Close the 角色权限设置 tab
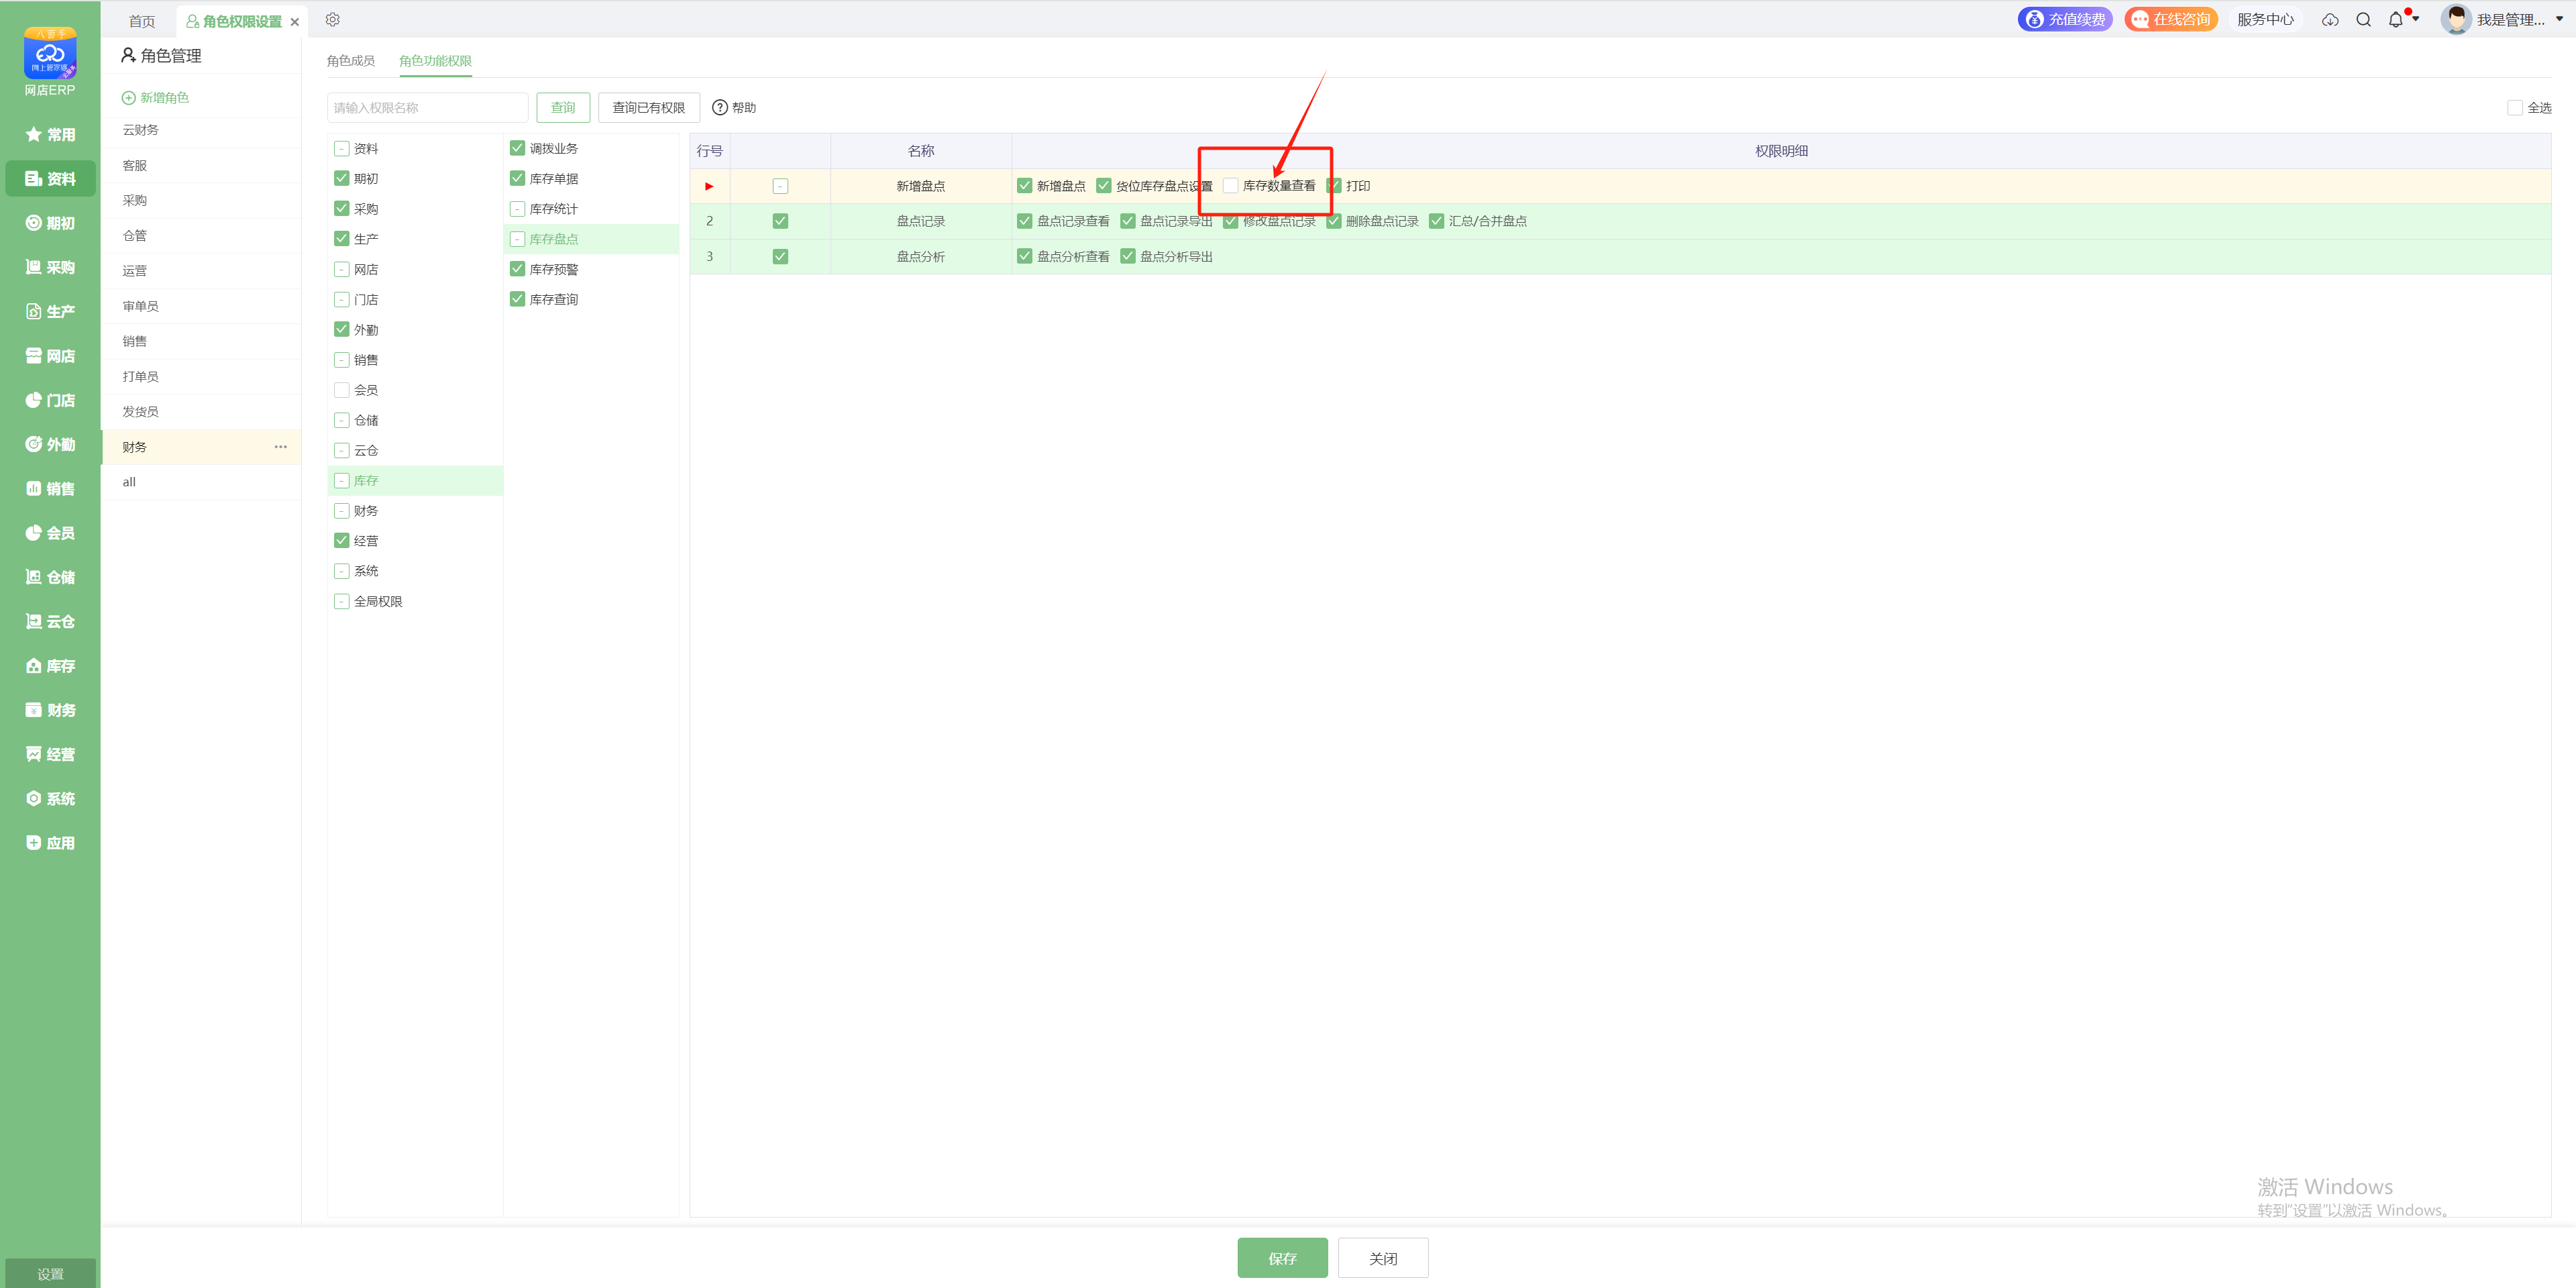The height and width of the screenshot is (1288, 2576). click(x=295, y=22)
